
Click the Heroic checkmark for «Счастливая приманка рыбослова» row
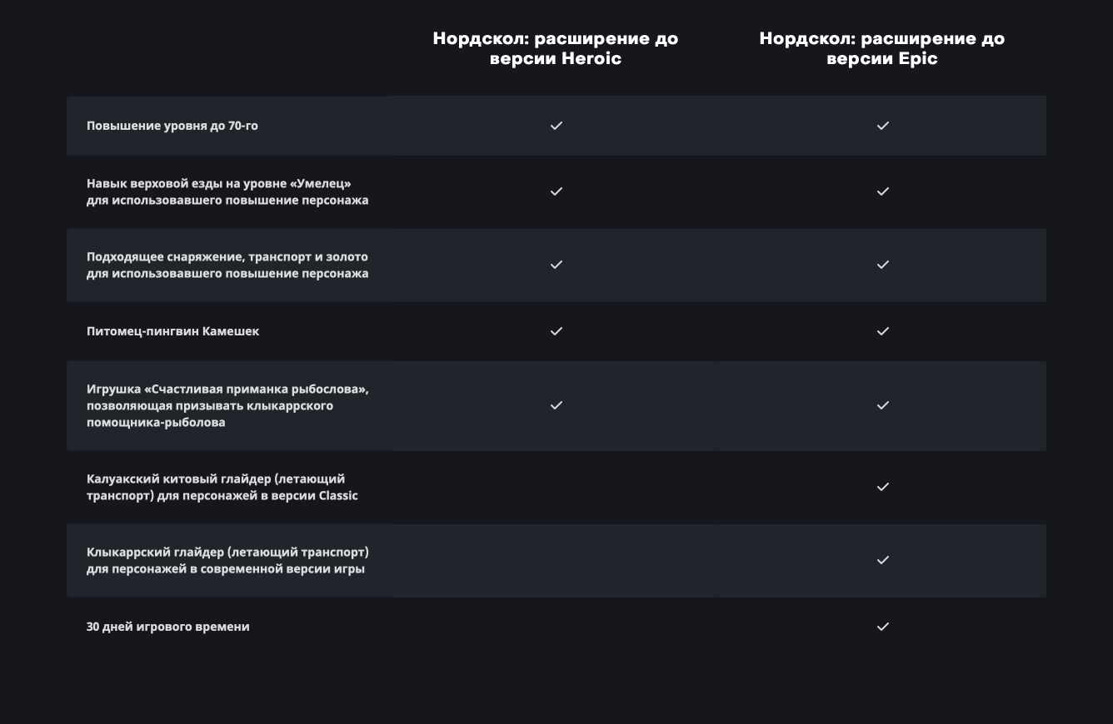(556, 405)
